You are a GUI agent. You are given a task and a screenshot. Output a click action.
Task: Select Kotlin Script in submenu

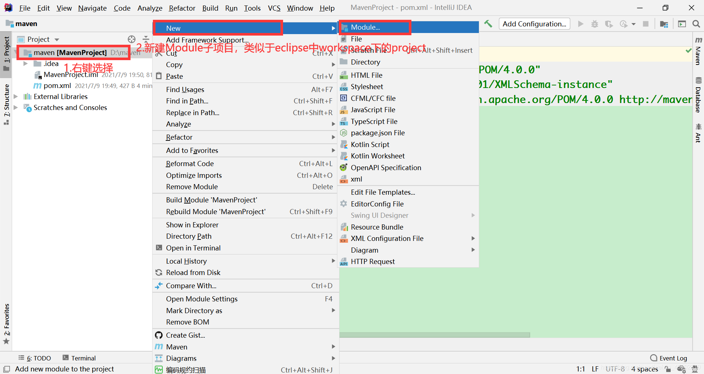point(408,144)
